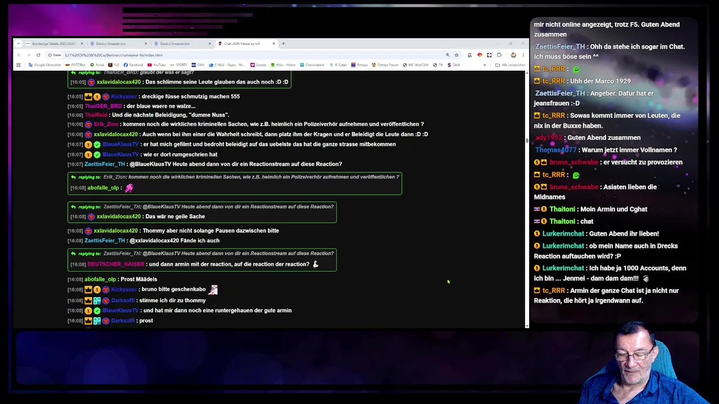The height and width of the screenshot is (404, 719).
Task: Click the 'Prost Määdels' message
Action: (139, 279)
